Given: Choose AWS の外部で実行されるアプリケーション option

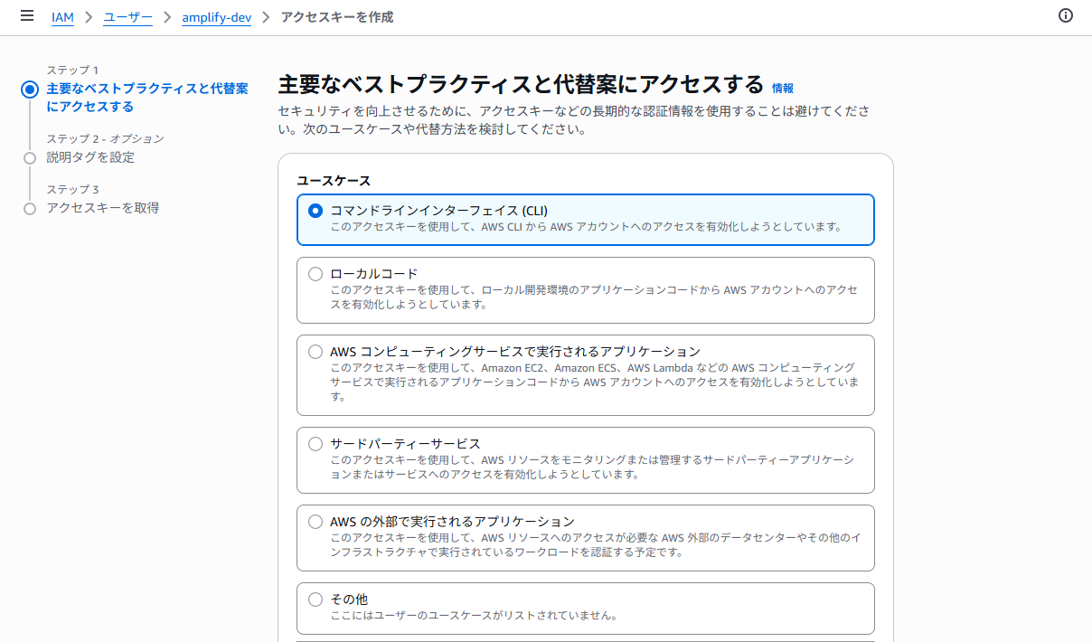Looking at the screenshot, I should click(x=315, y=522).
